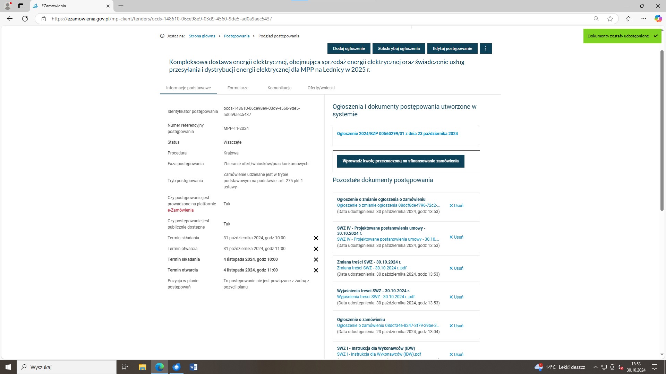The image size is (666, 374).
Task: Open the Komunikacja tab
Action: 279,88
